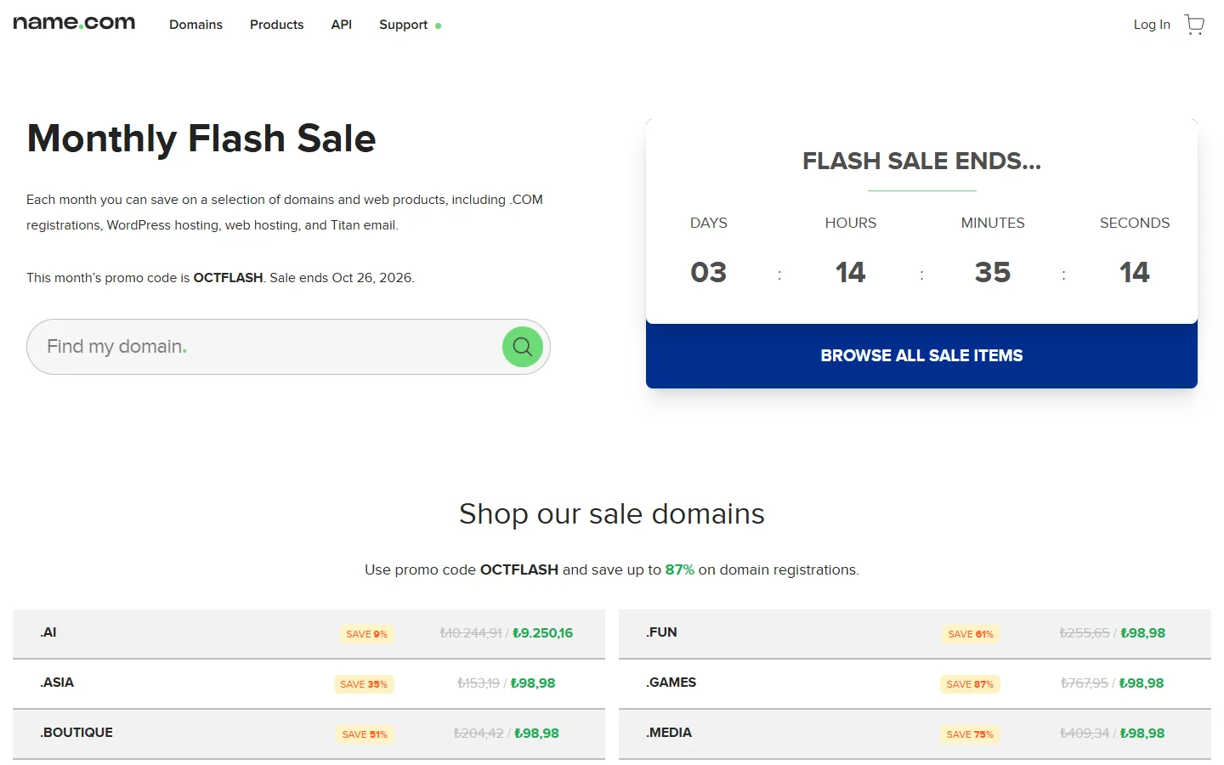1224x765 pixels.
Task: Open the Domains menu
Action: 195,25
